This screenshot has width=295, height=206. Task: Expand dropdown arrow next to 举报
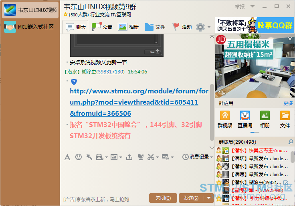(x=253, y=6)
